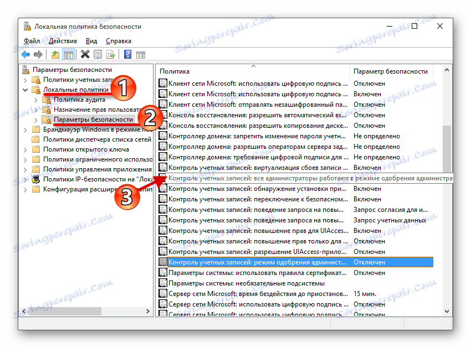Click icon for Консоль восстановления: разрешить копирование
The image size is (471, 348).
pyautogui.click(x=163, y=126)
